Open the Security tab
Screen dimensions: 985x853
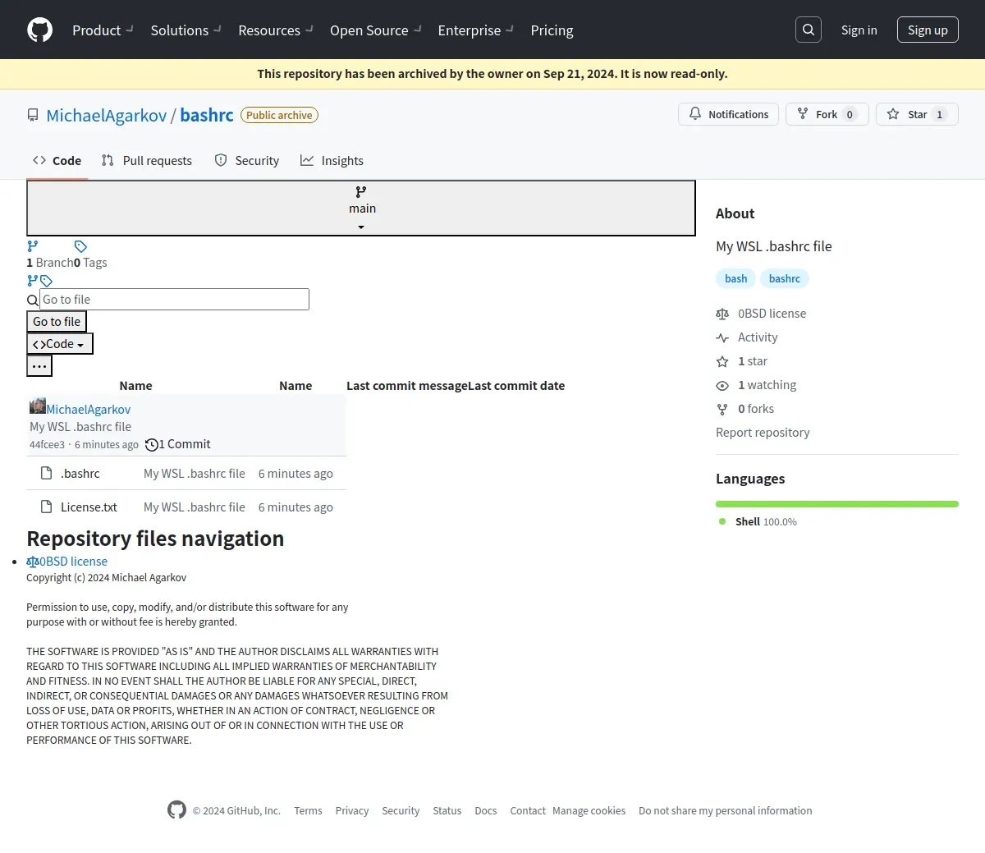(247, 161)
